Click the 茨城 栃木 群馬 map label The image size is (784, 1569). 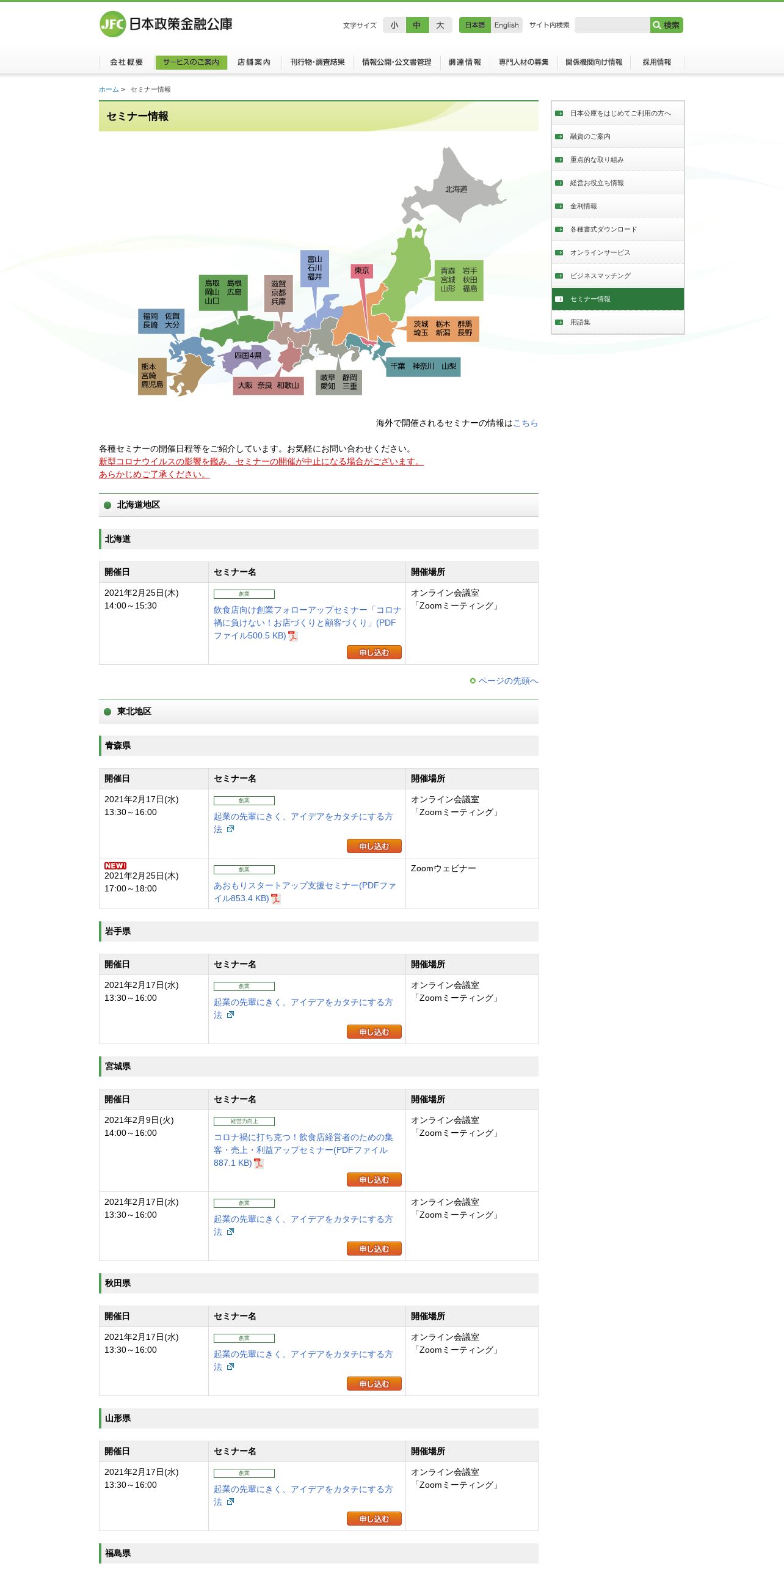tap(443, 329)
